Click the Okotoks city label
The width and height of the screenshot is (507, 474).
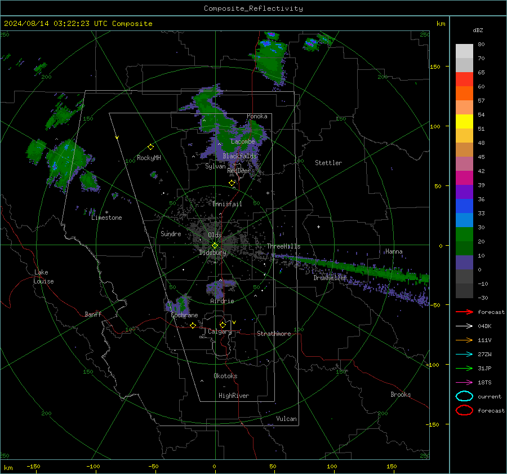click(x=225, y=376)
